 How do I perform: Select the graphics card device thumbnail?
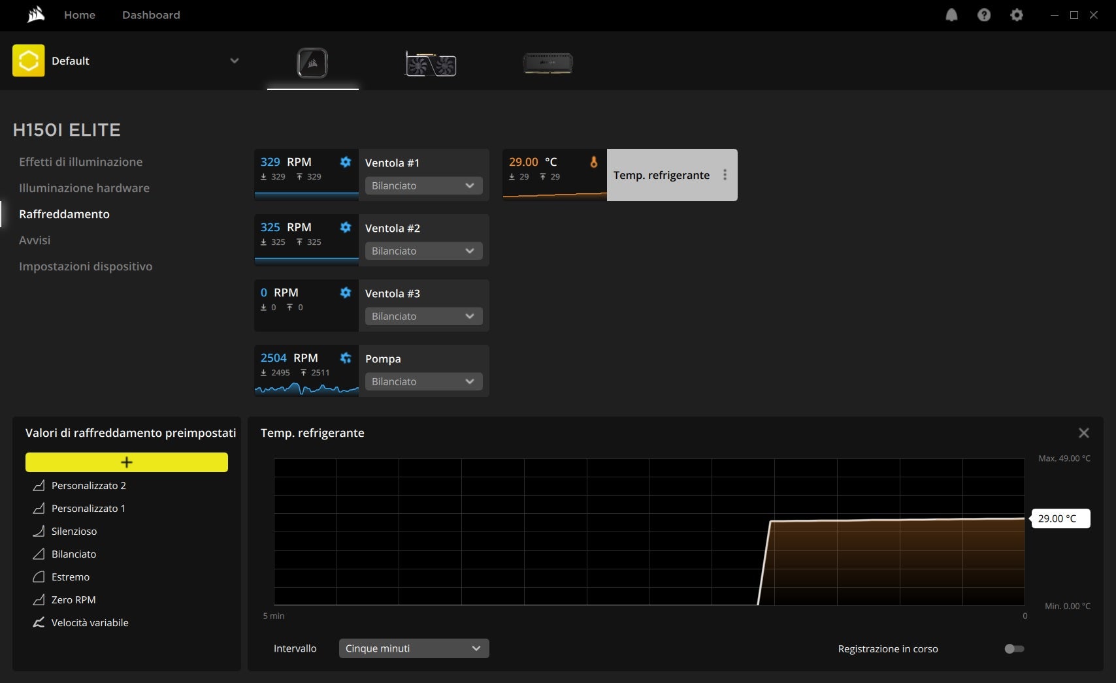coord(431,64)
